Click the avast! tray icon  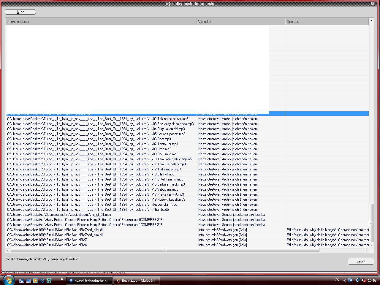[x=350, y=280]
